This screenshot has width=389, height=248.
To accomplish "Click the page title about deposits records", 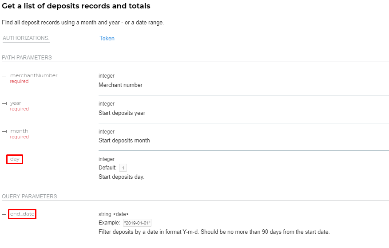I will point(76,6).
